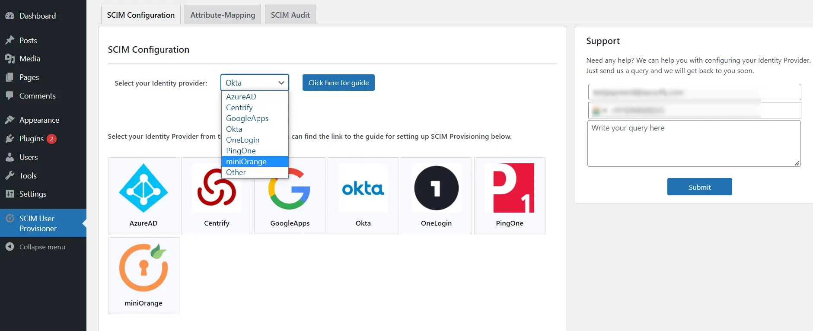Image resolution: width=813 pixels, height=331 pixels.
Task: Click the Pages icon in sidebar
Action: 10,77
